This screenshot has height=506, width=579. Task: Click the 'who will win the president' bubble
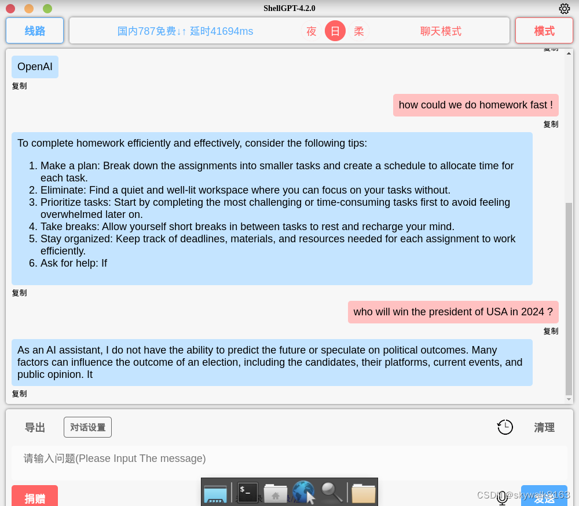click(x=453, y=312)
